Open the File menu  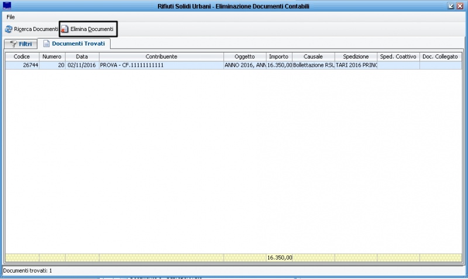point(11,17)
